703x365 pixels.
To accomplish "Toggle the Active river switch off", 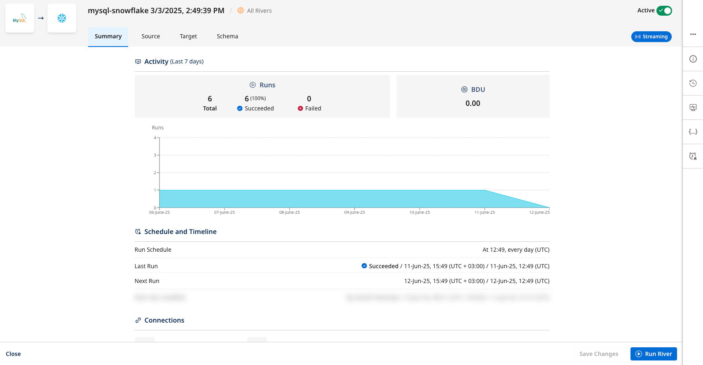I will 664,11.
